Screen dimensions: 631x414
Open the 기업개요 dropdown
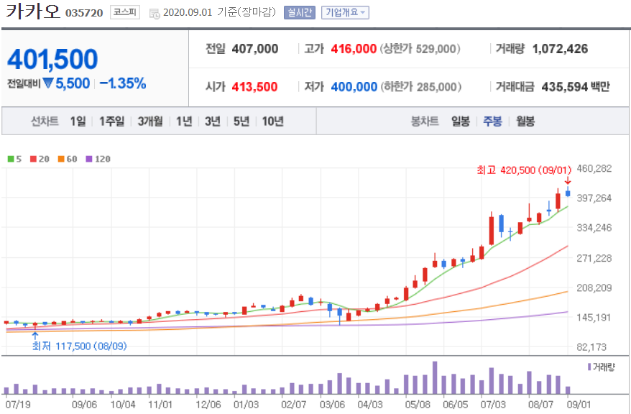point(345,12)
